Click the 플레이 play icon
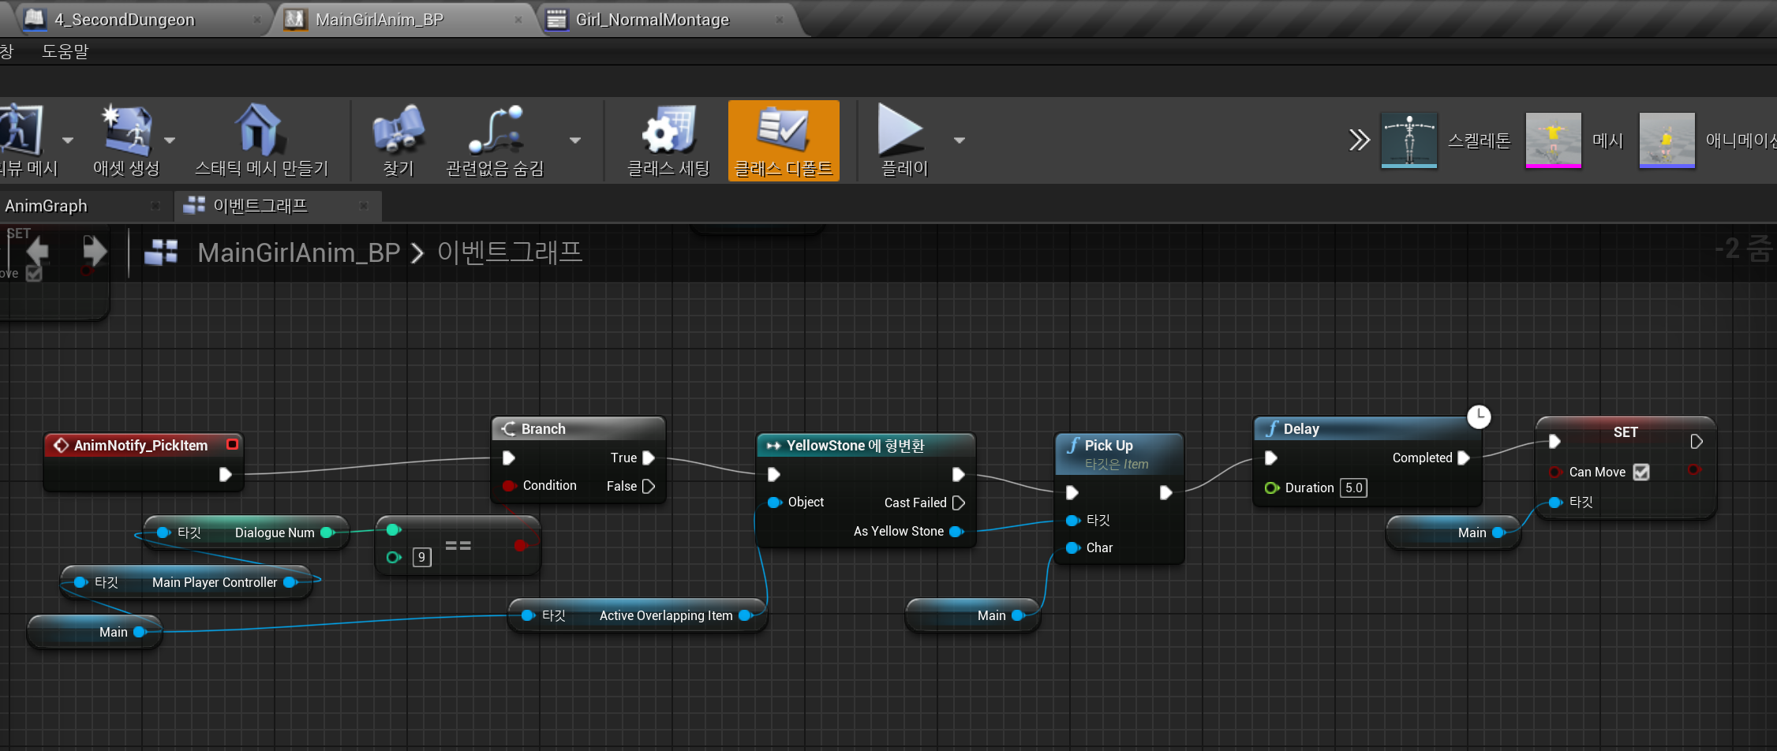This screenshot has width=1777, height=751. pos(901,130)
